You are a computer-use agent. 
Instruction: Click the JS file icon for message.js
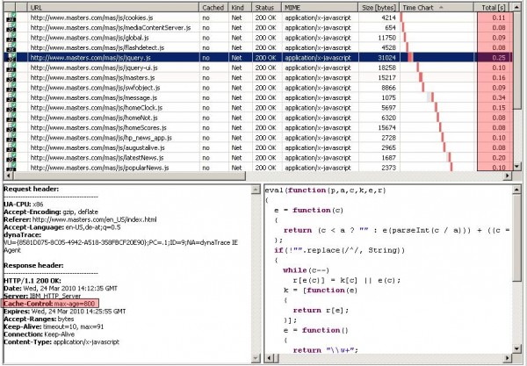point(11,97)
